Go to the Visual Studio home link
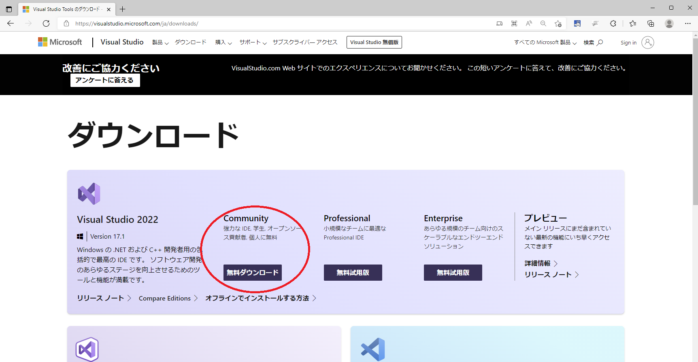698x362 pixels. [x=122, y=42]
